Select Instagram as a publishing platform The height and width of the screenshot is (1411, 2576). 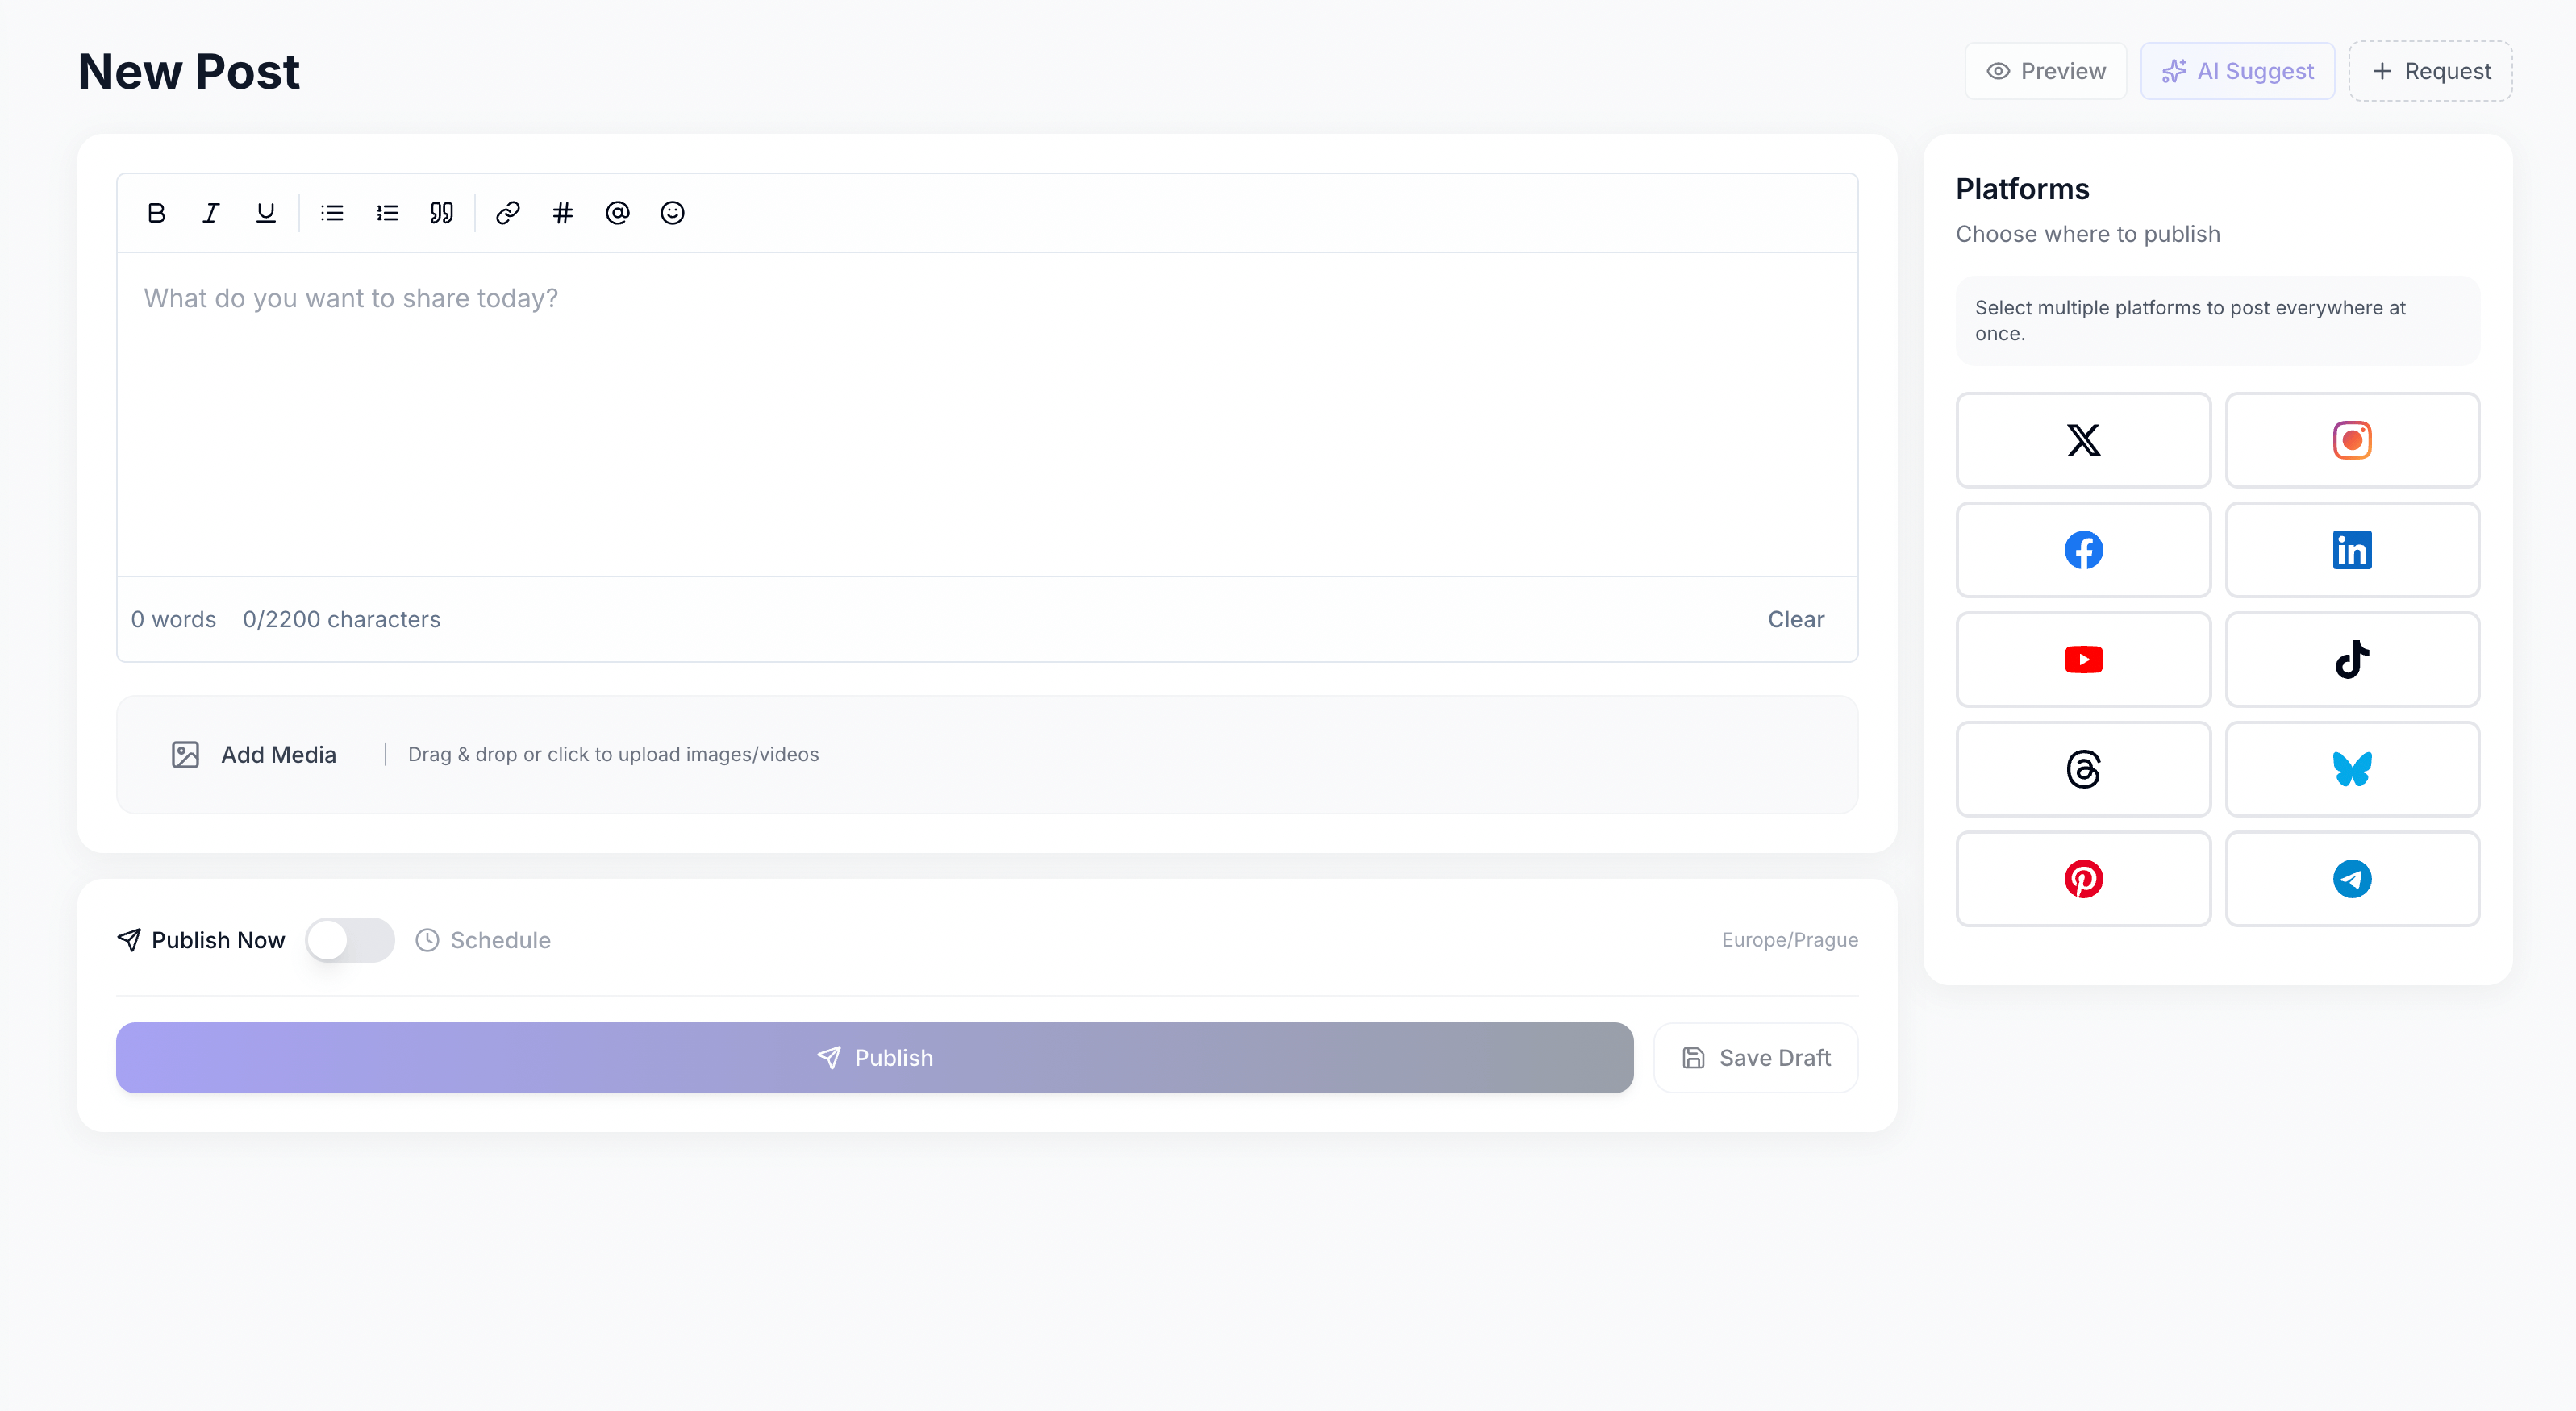point(2352,440)
